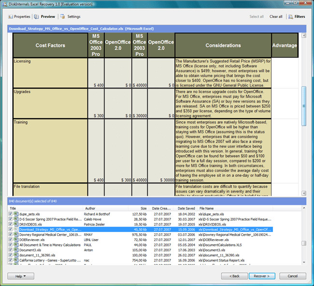314x286 pixels.
Task: Open Settings from the toolbar
Action: pos(63,16)
